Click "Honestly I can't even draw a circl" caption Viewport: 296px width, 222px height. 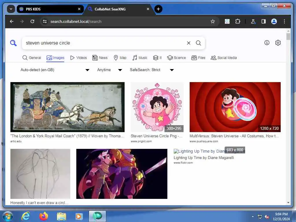tap(39, 203)
